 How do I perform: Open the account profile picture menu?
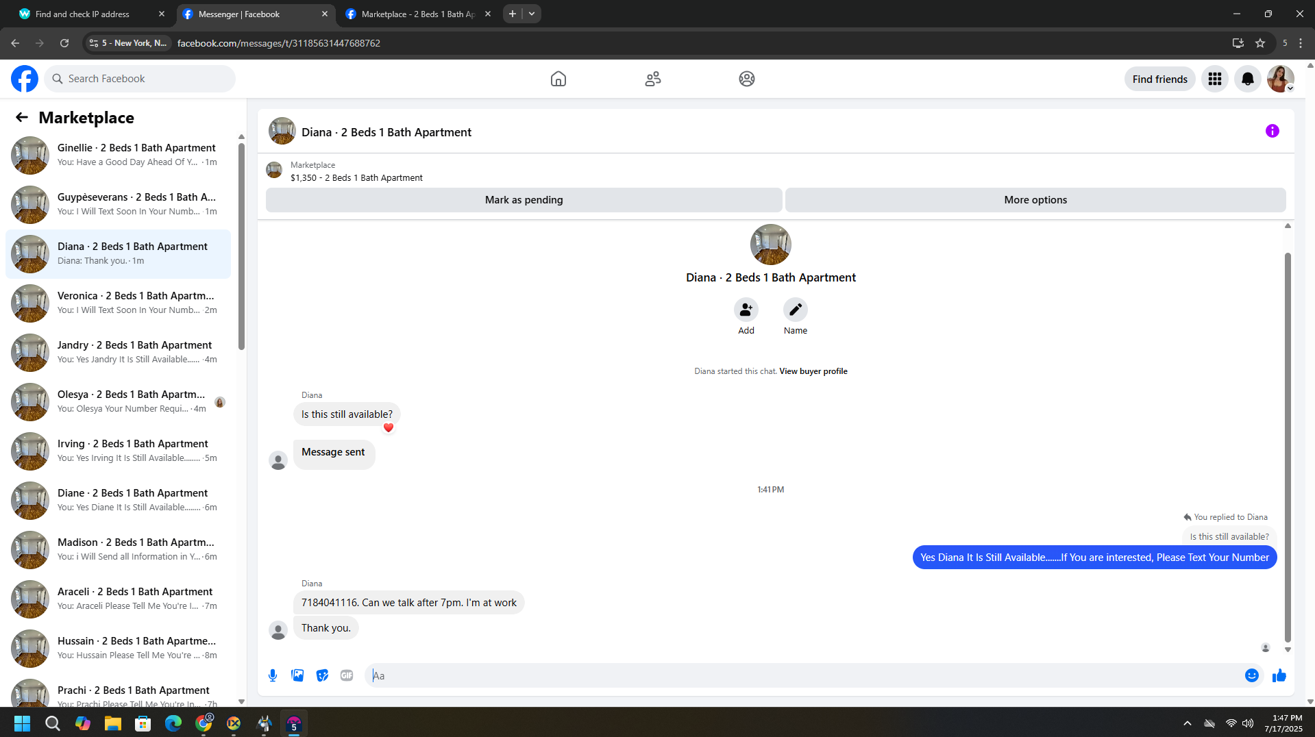tap(1281, 79)
